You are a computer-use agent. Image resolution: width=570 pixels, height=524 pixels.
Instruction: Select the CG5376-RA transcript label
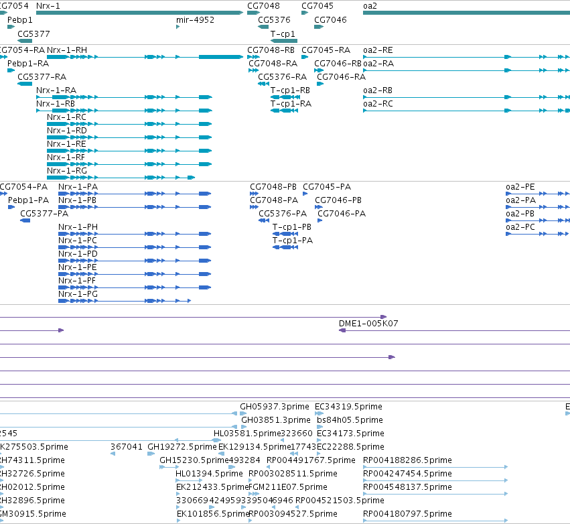point(283,77)
